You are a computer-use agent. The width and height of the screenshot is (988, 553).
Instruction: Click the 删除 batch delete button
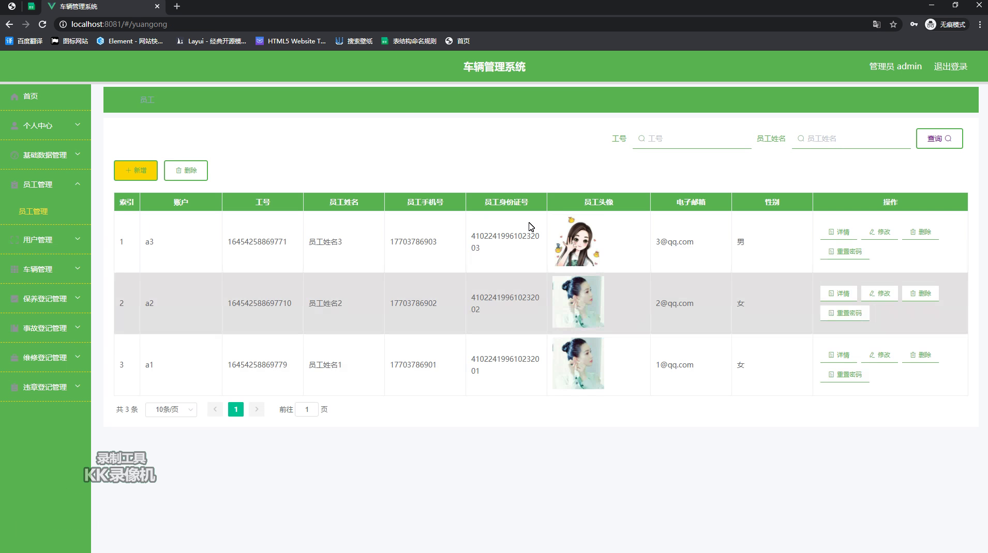186,171
